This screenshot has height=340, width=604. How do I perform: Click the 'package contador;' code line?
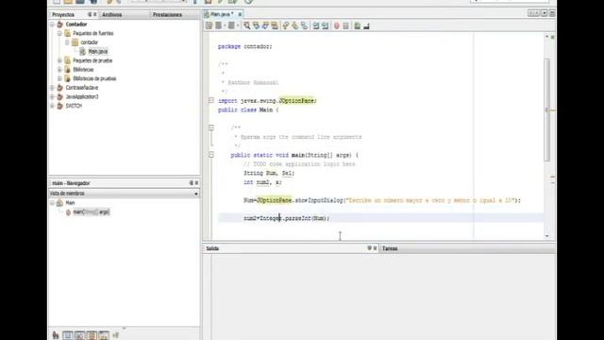point(245,46)
